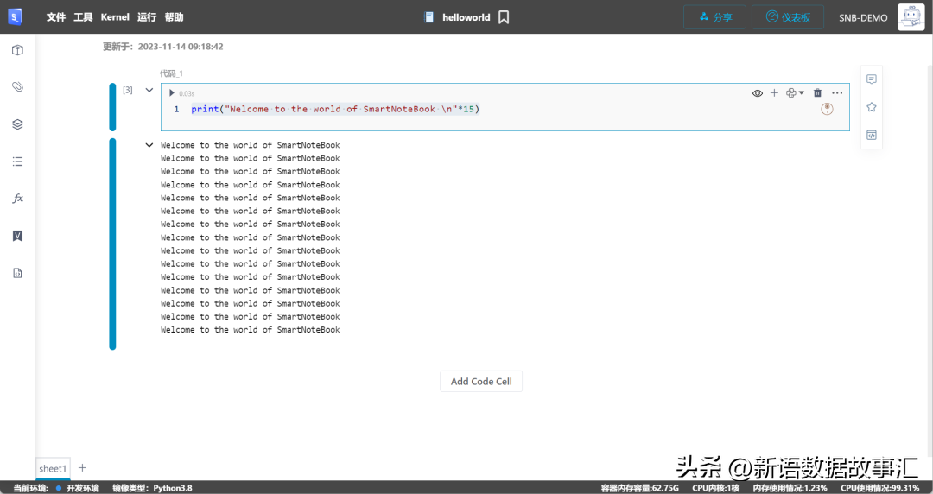Open the stacked layers icon in sidebar
Screen dimensions: 933x494
pos(17,124)
